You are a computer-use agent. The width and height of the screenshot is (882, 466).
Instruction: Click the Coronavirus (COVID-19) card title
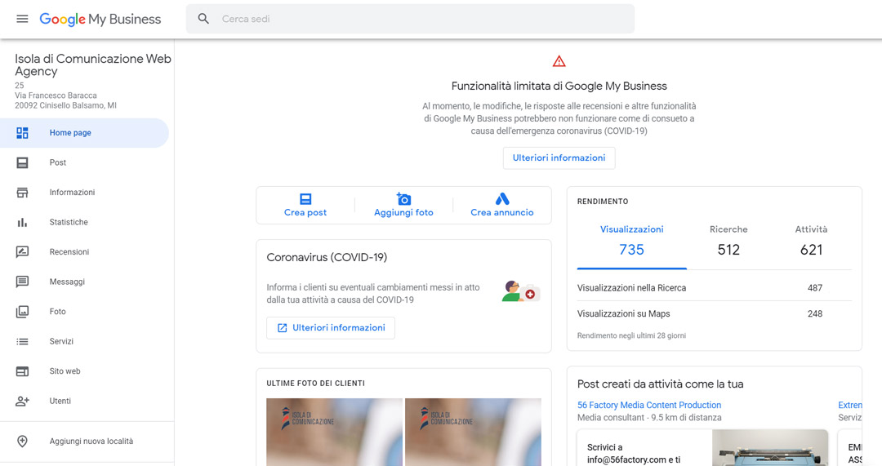click(327, 257)
